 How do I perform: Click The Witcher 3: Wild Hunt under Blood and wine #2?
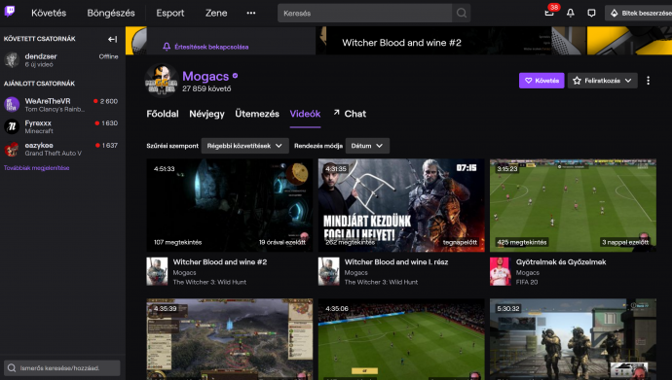point(209,282)
